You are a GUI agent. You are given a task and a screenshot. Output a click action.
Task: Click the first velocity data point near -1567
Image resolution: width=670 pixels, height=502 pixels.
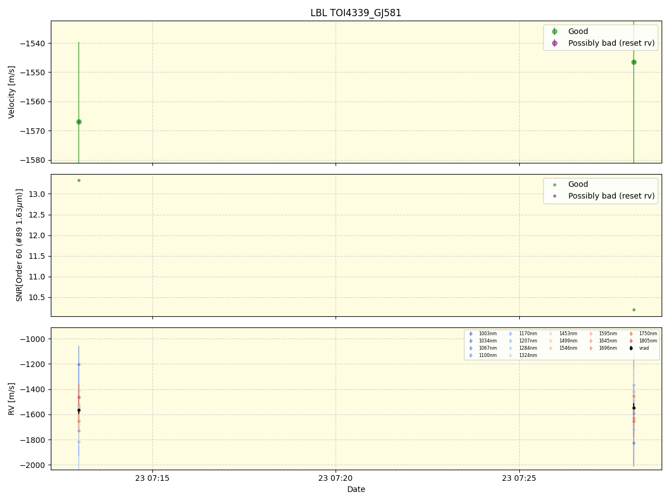[79, 122]
